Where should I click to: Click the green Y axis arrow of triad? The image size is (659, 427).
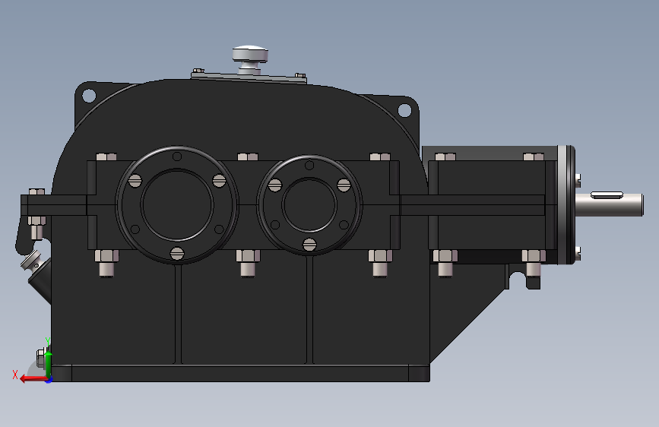tap(49, 363)
